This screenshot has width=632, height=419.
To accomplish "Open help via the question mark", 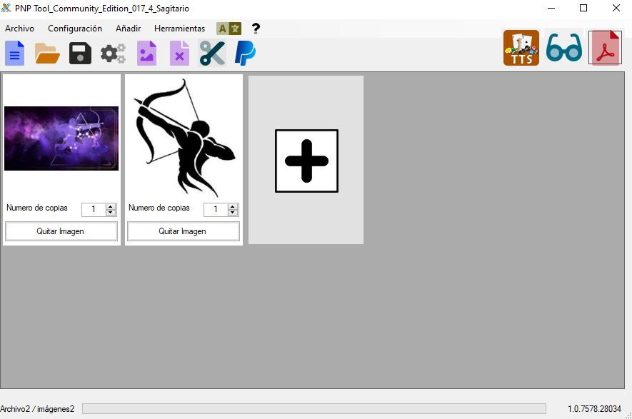I will 256,29.
